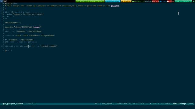The image size is (195, 109).
Task: Open the yellow memory usage indicator
Action: [126, 1]
